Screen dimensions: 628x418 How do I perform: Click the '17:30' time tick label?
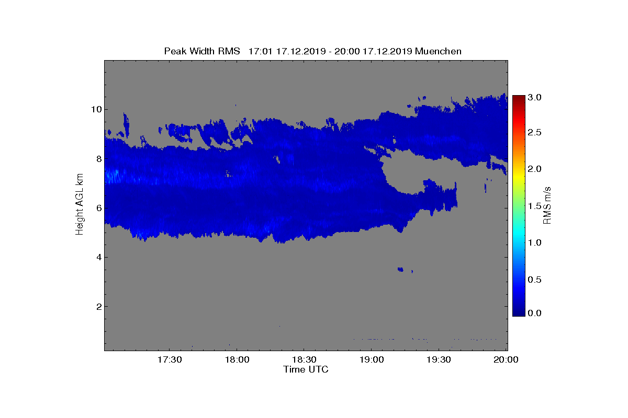tap(170, 359)
